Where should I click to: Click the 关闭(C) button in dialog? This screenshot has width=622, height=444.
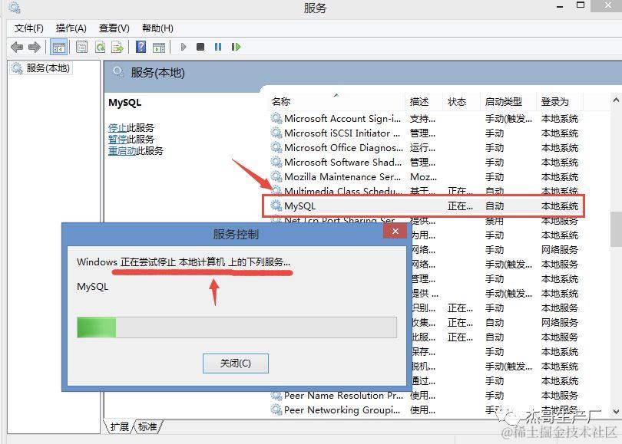coord(236,363)
